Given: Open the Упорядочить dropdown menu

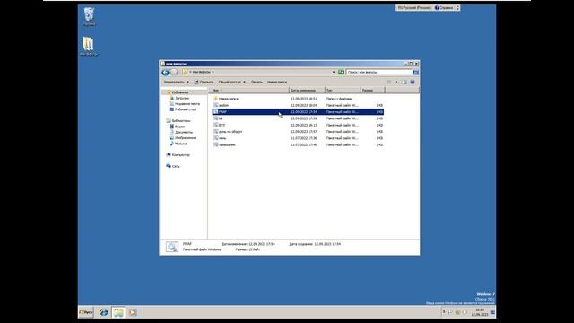Looking at the screenshot, I should click(177, 82).
